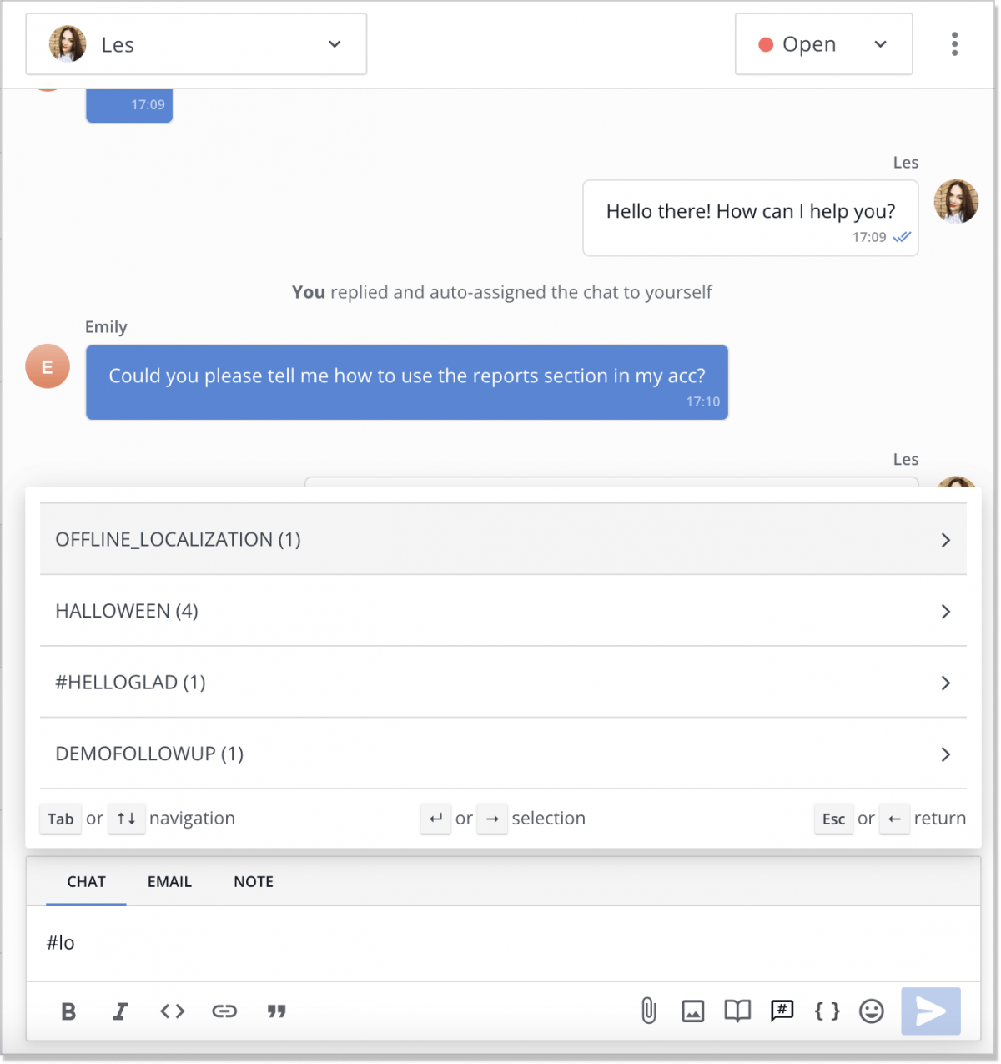Select the OFFLINE_LOCALIZATION response category
This screenshot has height=1064, width=1001.
[x=504, y=539]
